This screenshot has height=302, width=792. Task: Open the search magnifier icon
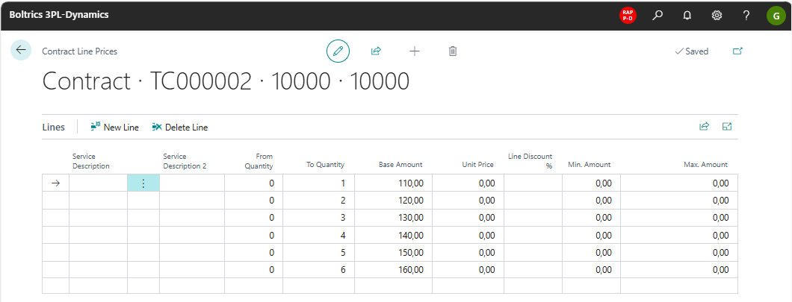coord(658,15)
